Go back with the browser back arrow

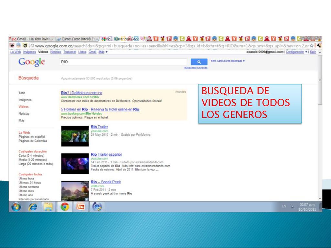click(12, 46)
